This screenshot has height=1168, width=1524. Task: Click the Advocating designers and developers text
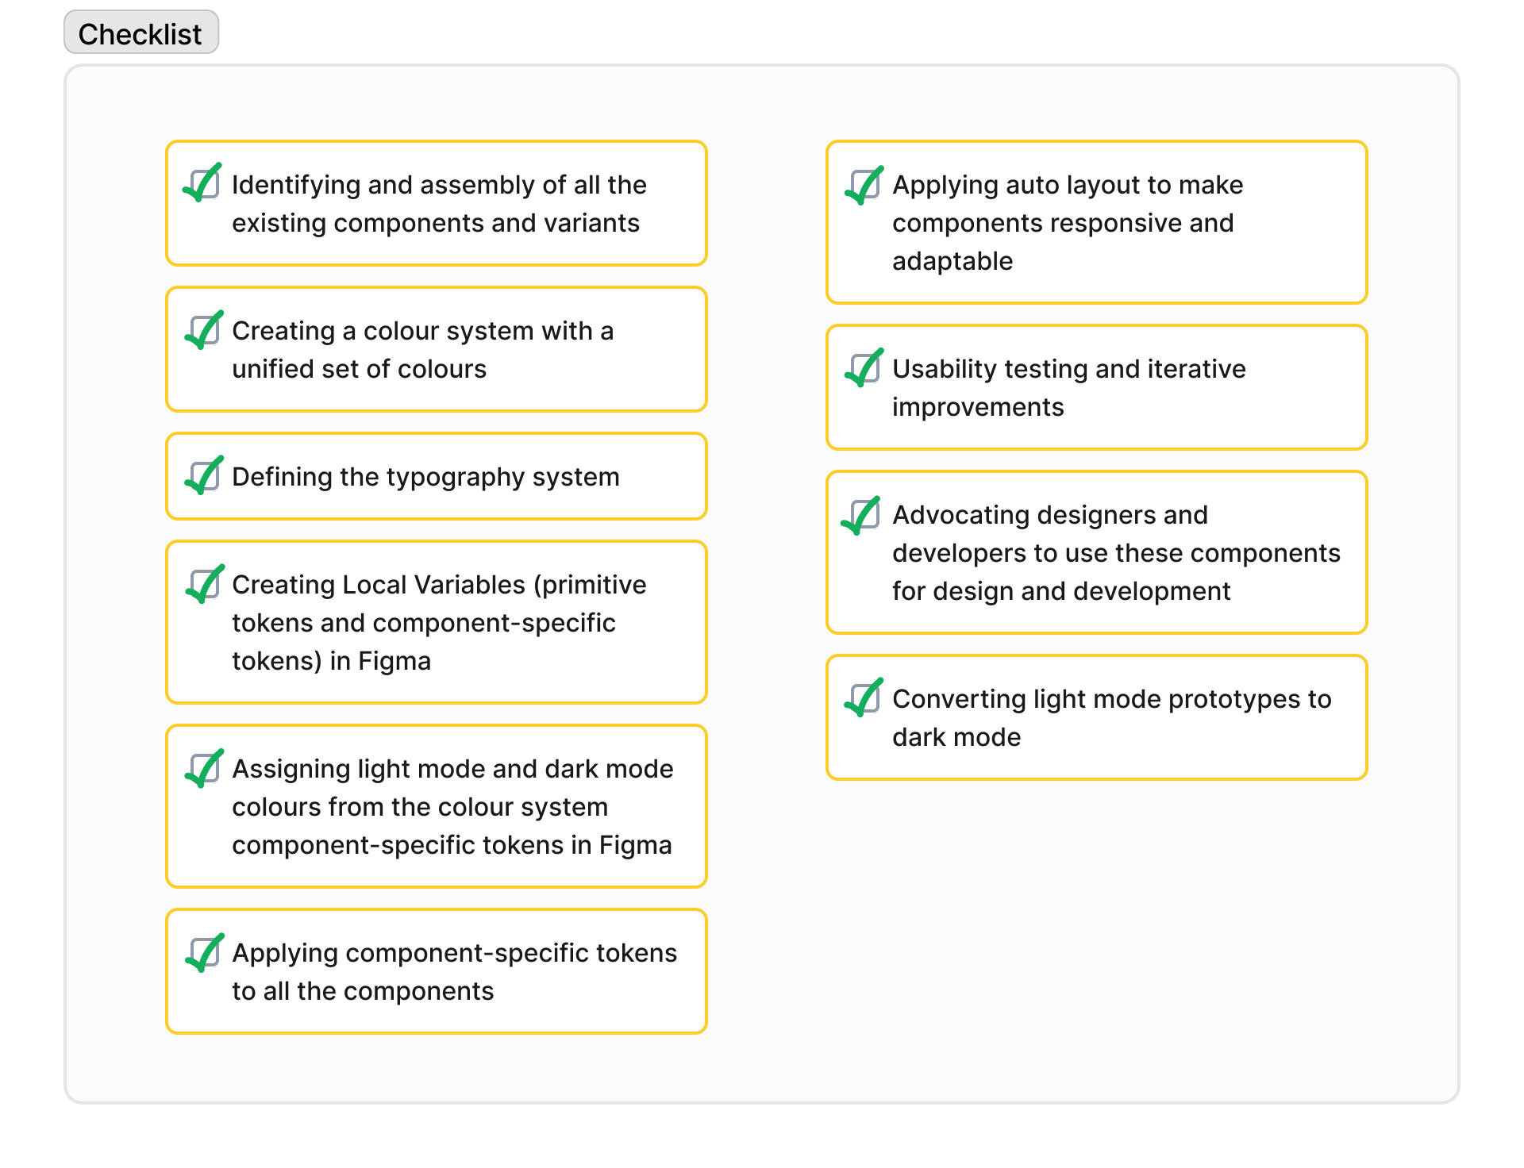[1116, 552]
